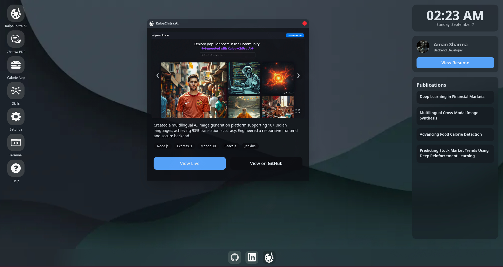Click the search prompt input field
The height and width of the screenshot is (267, 503).
227,55
